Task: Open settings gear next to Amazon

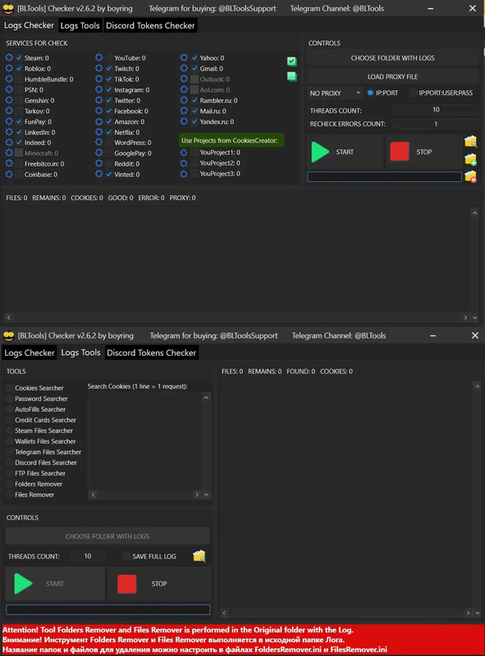Action: click(x=98, y=121)
